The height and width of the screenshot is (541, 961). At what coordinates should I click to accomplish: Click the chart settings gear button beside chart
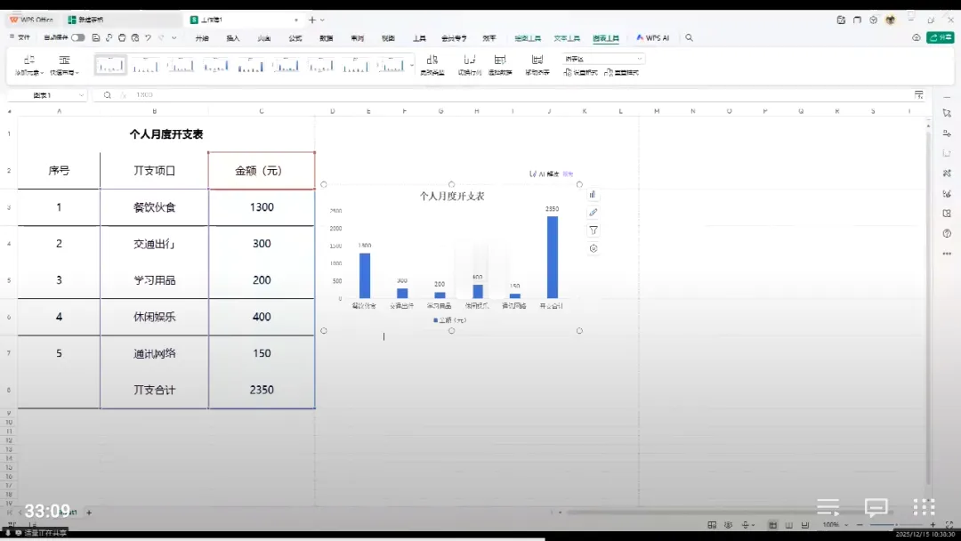click(593, 249)
